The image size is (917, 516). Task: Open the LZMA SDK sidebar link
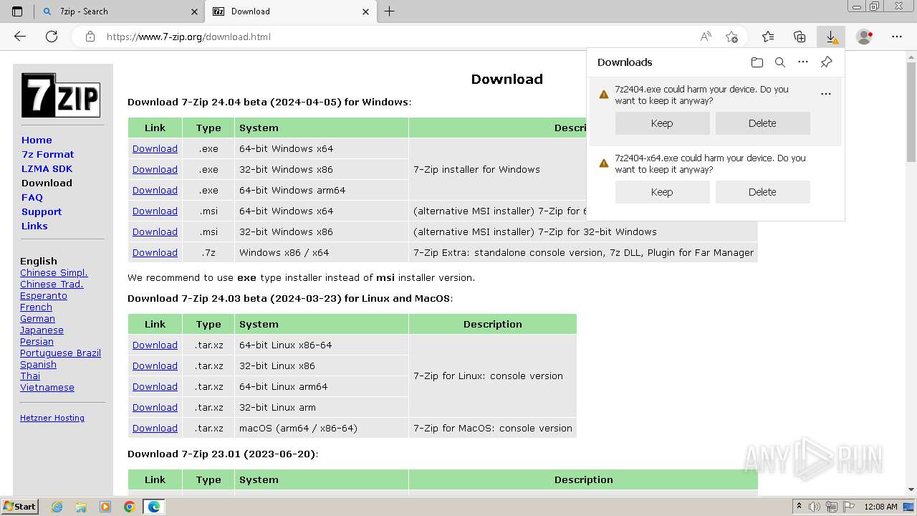[x=47, y=169]
